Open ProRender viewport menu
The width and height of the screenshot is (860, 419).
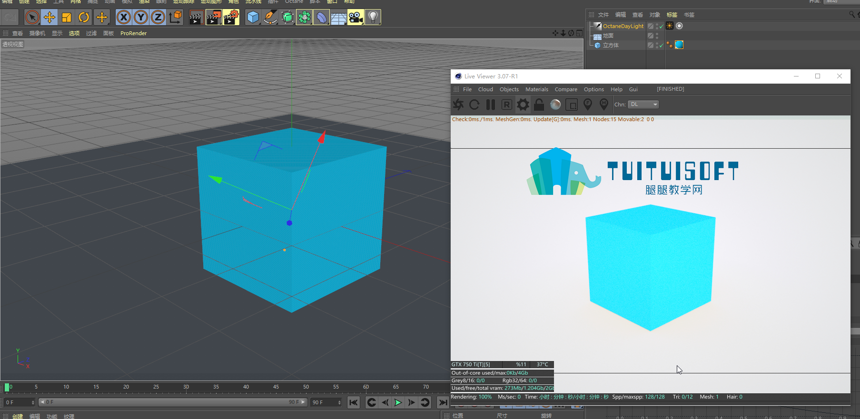click(133, 33)
